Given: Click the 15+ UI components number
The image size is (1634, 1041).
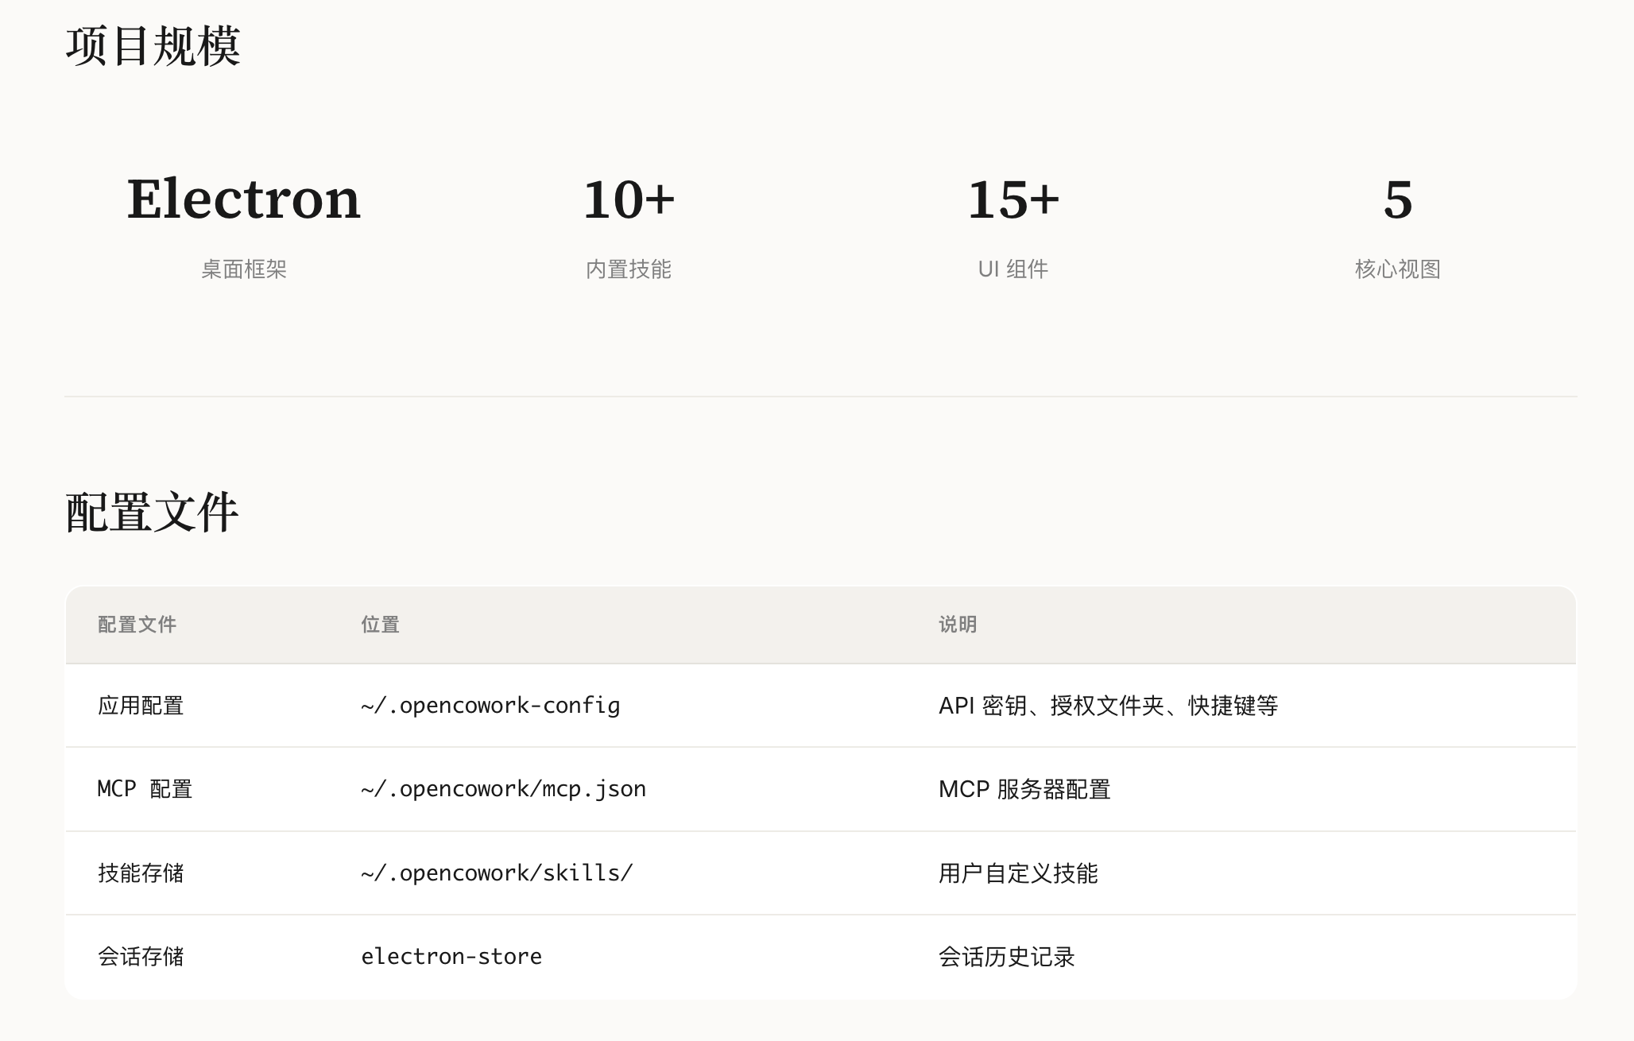Looking at the screenshot, I should [x=1013, y=199].
